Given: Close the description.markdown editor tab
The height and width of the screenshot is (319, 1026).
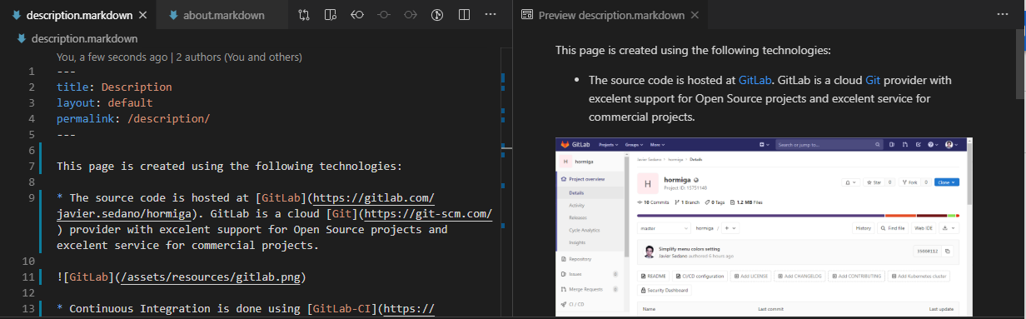Looking at the screenshot, I should [142, 15].
